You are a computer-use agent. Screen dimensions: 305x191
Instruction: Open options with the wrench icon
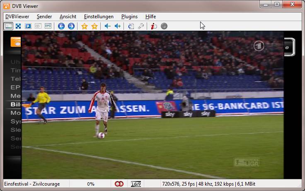(141, 26)
